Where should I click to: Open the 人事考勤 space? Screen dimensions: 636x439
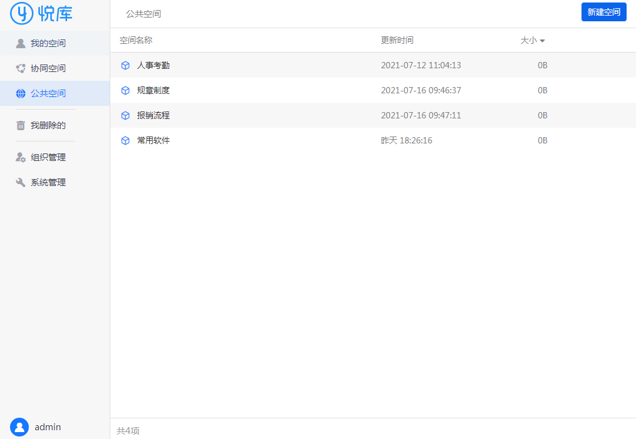(154, 65)
